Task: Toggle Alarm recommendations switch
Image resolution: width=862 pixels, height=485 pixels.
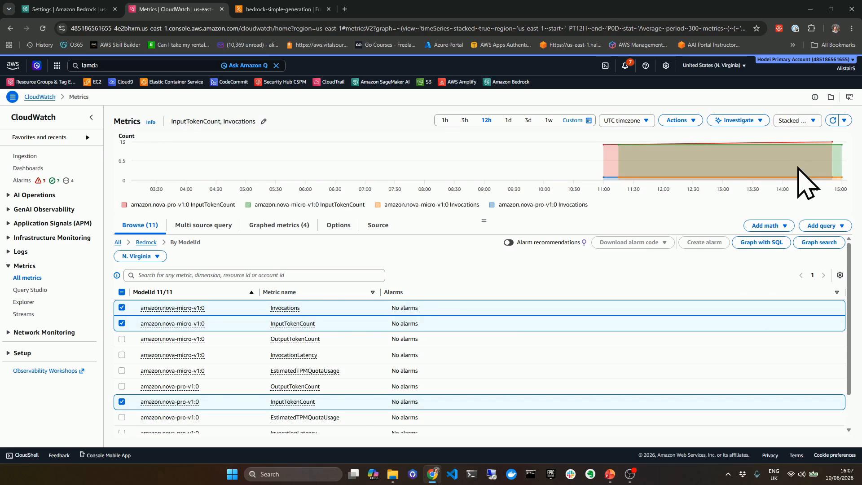Action: pyautogui.click(x=508, y=242)
